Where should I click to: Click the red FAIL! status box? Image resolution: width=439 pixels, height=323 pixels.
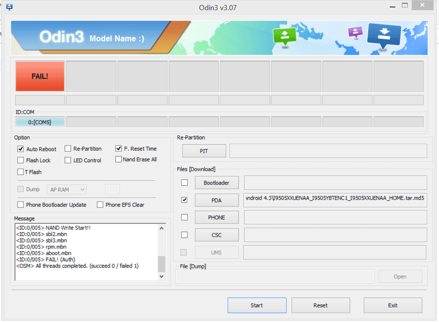tap(40, 76)
